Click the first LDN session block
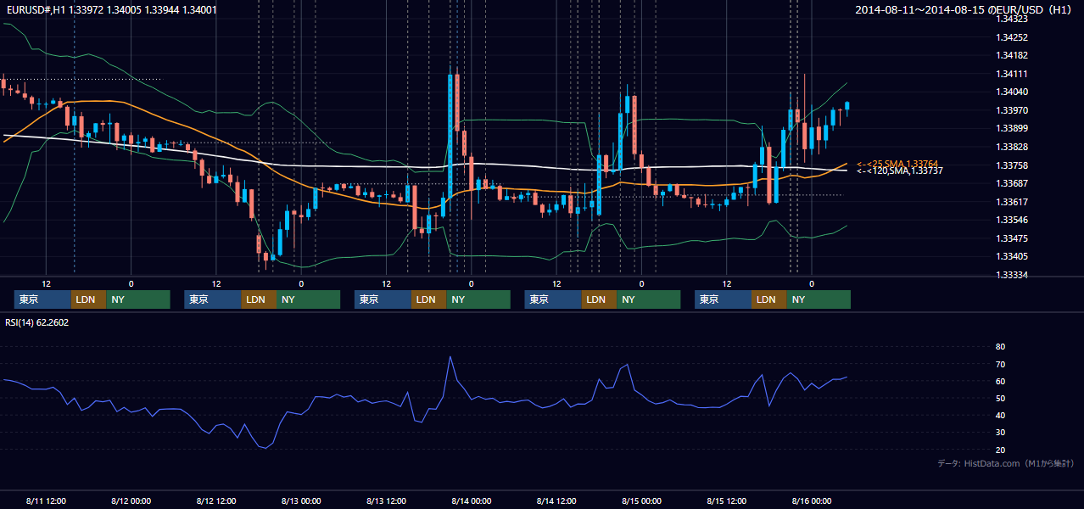This screenshot has height=509, width=1084. pyautogui.click(x=88, y=299)
